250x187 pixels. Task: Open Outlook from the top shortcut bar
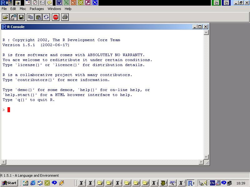81,2
